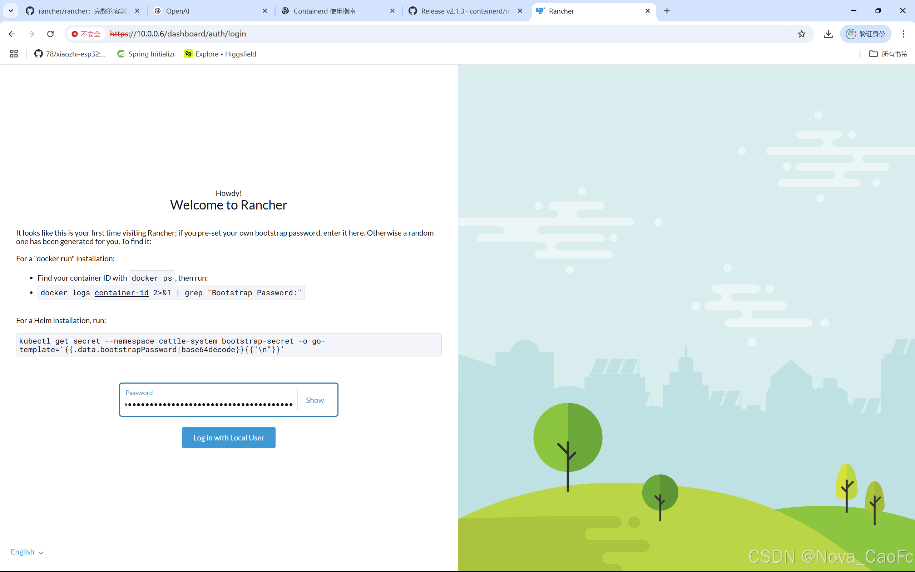Go back to the previous page
This screenshot has width=915, height=572.
[x=12, y=34]
